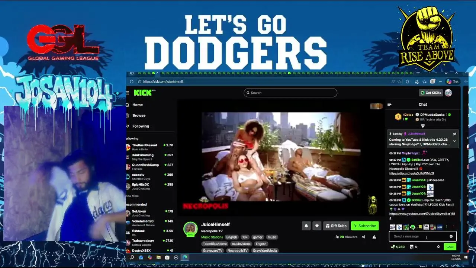
Task: Click the 20 Viewers count
Action: pyautogui.click(x=346, y=237)
